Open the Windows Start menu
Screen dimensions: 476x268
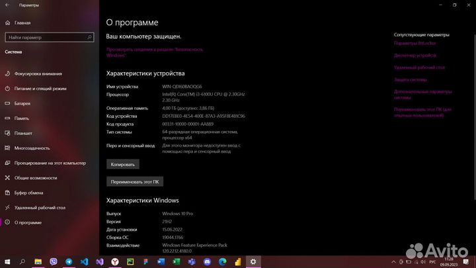tap(7, 261)
